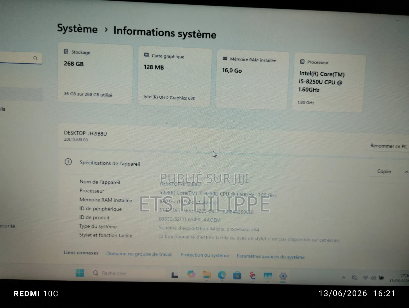Click the Type du système label
The image size is (409, 308).
(x=98, y=226)
